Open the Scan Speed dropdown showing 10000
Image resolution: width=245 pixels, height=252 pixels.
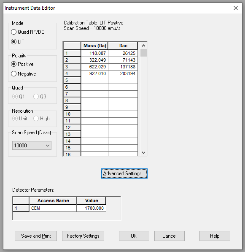pos(32,146)
